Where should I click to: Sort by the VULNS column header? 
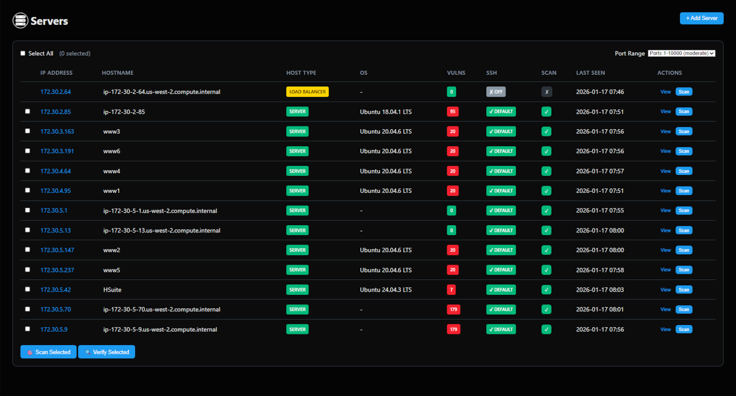pos(456,73)
